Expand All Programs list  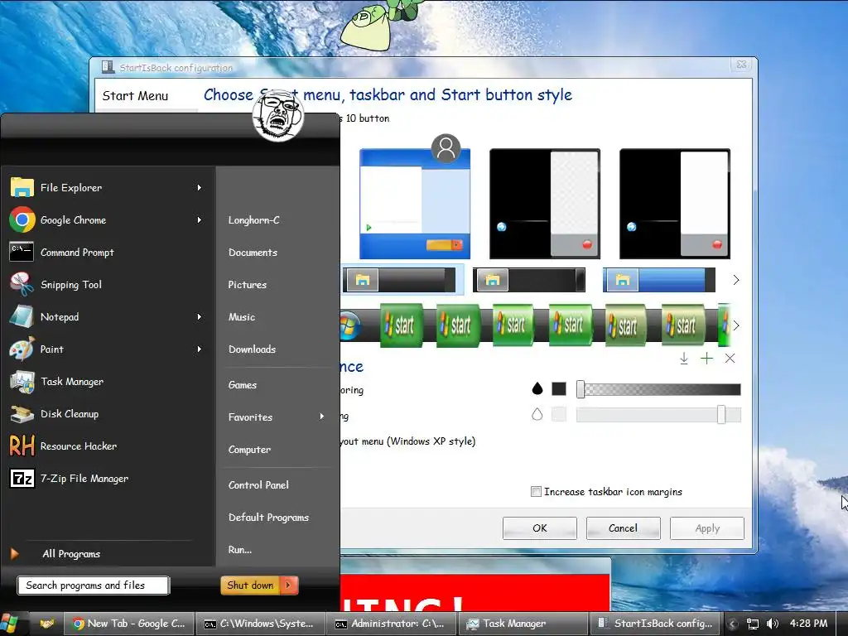pyautogui.click(x=71, y=554)
